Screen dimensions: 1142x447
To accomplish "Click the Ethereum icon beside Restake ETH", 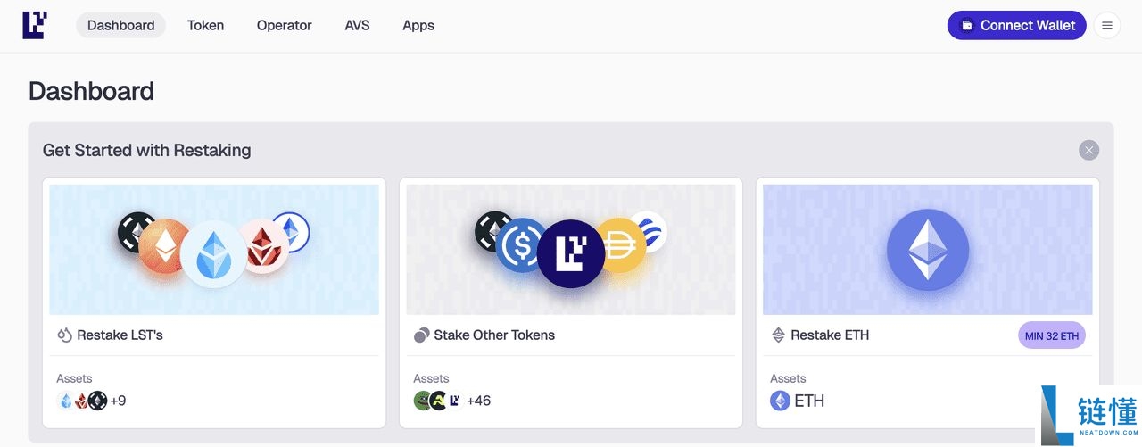I will 778,335.
